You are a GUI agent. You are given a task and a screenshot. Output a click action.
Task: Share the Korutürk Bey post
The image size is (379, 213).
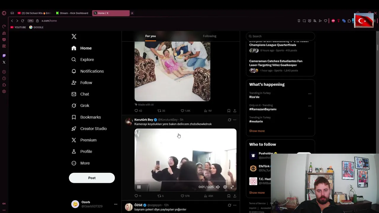pos(235,196)
